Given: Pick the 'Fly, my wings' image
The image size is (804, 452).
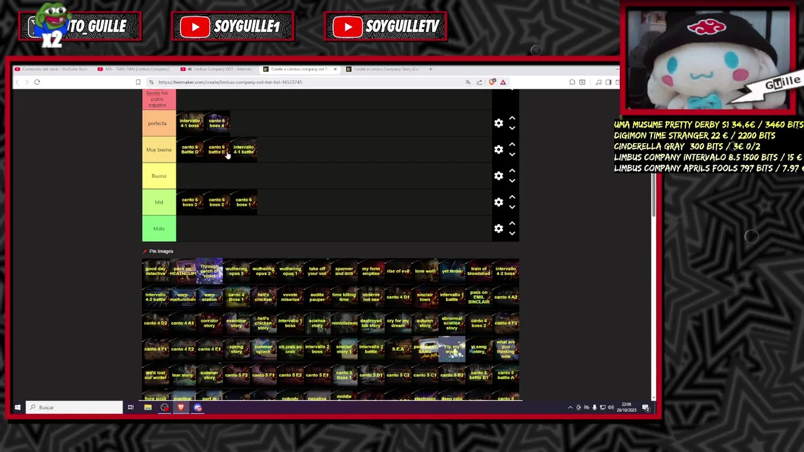Looking at the screenshot, I should tap(452, 349).
